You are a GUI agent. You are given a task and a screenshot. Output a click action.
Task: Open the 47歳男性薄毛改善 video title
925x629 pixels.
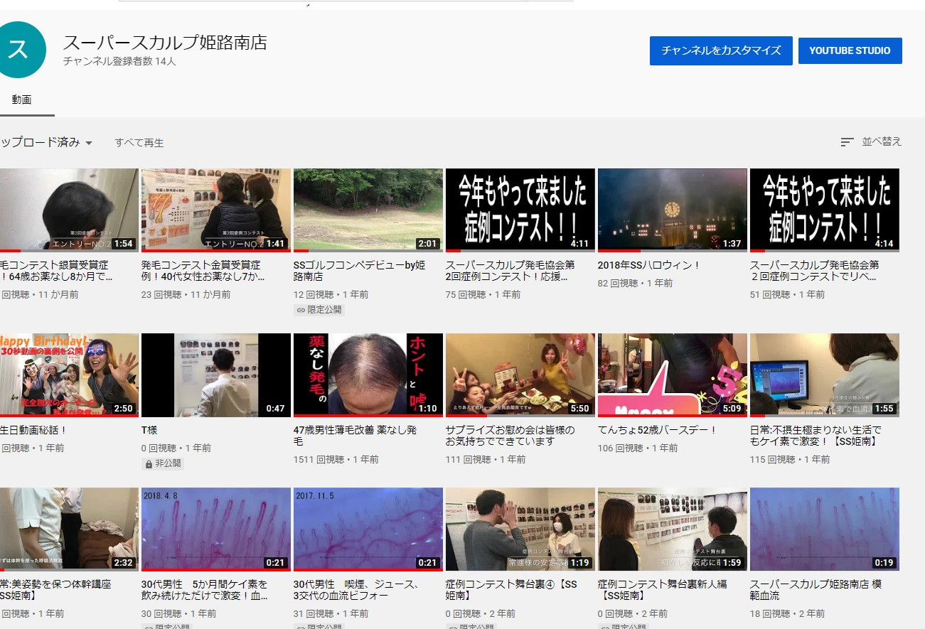click(355, 436)
